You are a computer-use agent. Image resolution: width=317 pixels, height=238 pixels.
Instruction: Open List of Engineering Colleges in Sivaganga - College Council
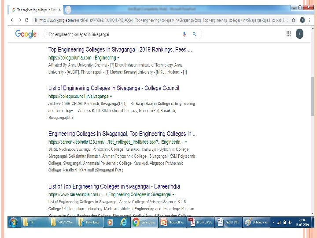[114, 88]
